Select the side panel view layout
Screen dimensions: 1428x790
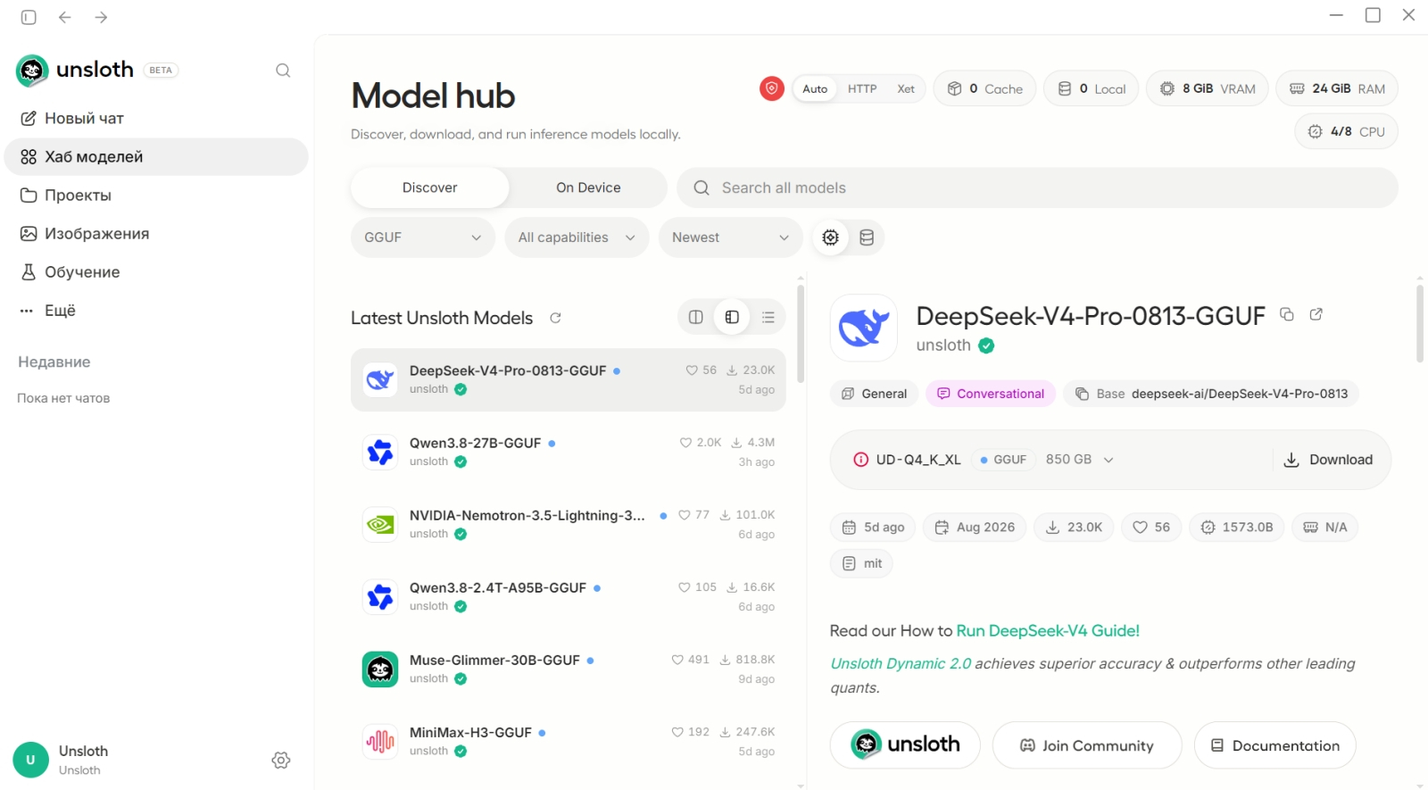click(x=732, y=317)
